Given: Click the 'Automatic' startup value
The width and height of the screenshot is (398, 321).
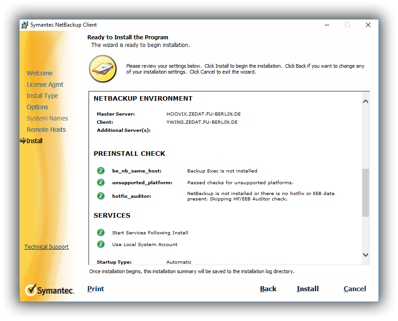Looking at the screenshot, I should [179, 262].
